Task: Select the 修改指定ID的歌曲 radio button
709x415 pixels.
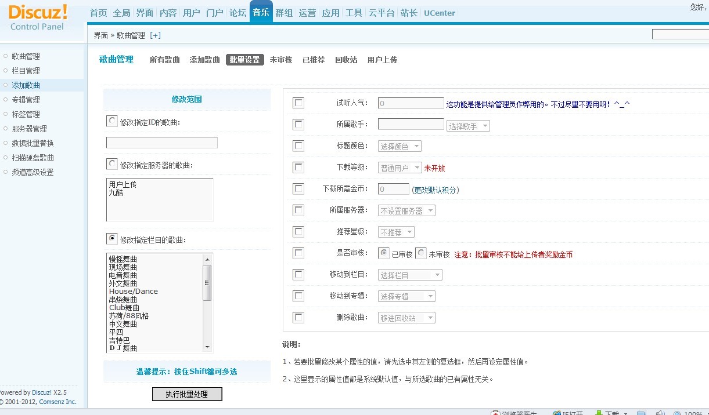Action: coord(111,121)
